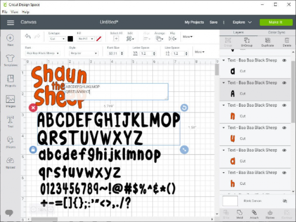296x222 pixels.
Task: Hide the orange 'n' text layer
Action: coord(284,105)
